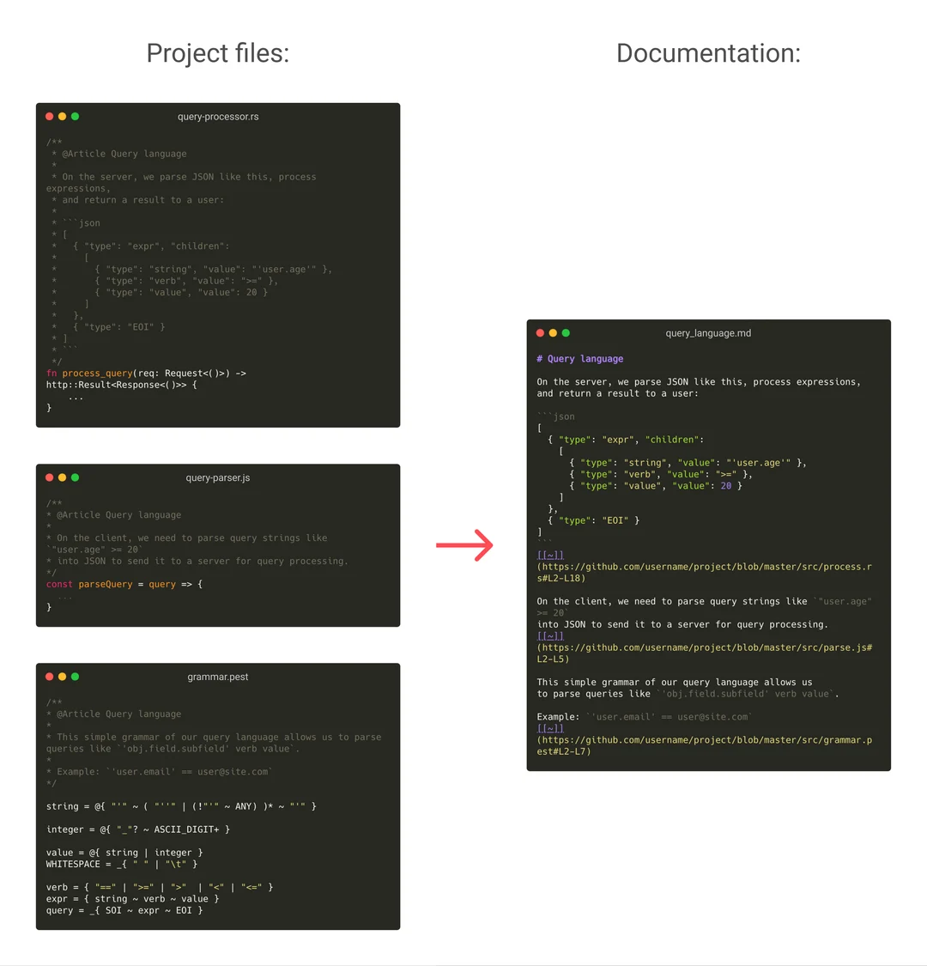Minimize the query-processor.rs window
Screen dimensions: 927x966
(x=62, y=116)
